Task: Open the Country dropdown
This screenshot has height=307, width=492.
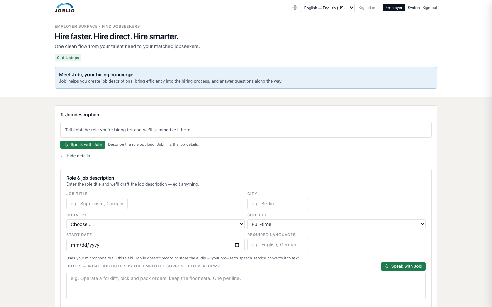Action: pyautogui.click(x=155, y=224)
